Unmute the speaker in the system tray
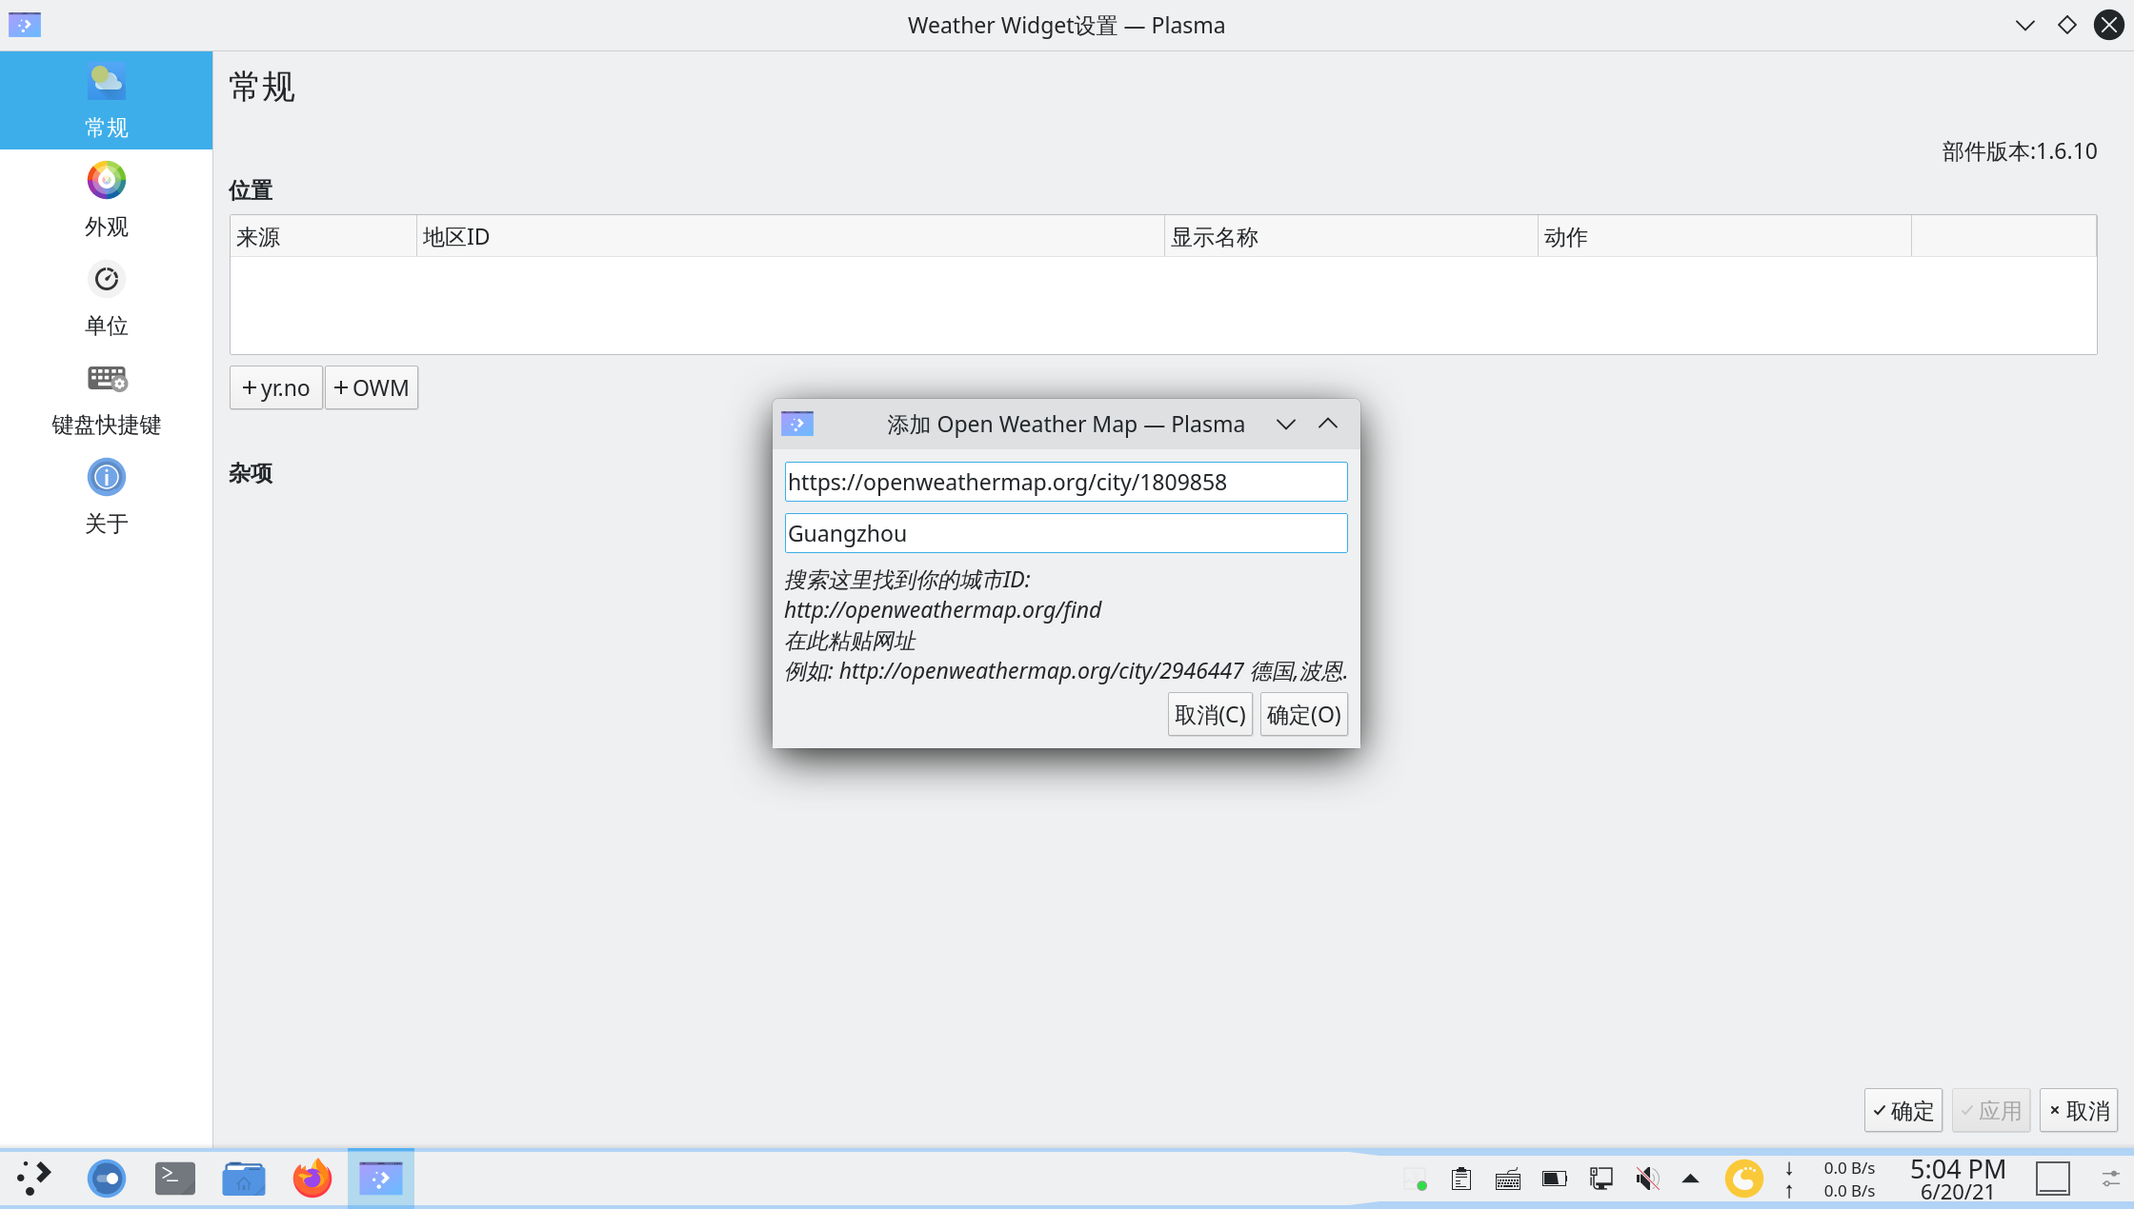2134x1209 pixels. [x=1645, y=1178]
